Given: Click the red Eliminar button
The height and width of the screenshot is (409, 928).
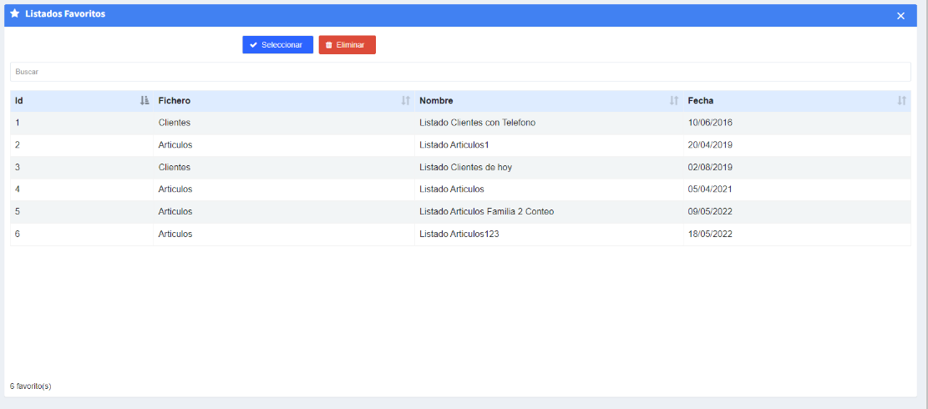Looking at the screenshot, I should pyautogui.click(x=347, y=45).
